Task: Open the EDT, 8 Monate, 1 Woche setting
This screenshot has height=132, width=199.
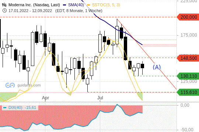Action: tap(79, 11)
